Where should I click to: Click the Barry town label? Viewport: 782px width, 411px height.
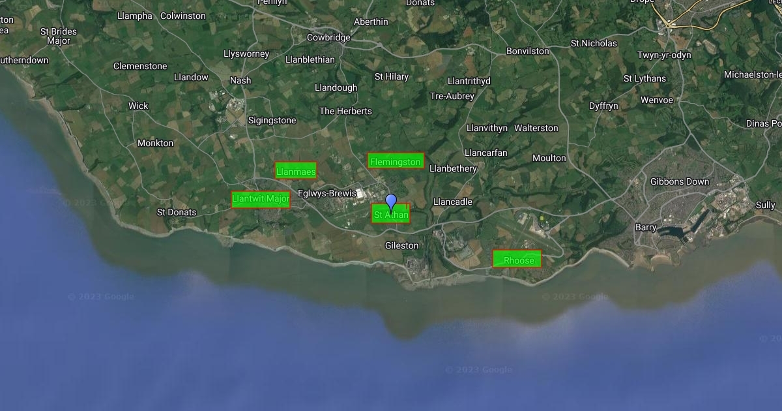(x=646, y=227)
